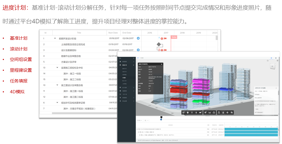Click red alert icon on 前期开发设计阶段 Gantt bar
Image resolution: width=282 pixels, height=144 pixels.
point(162,38)
